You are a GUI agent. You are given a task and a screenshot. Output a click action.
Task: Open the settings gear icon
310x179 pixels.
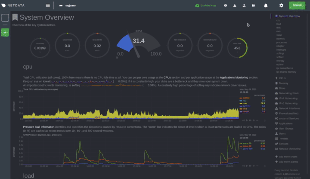click(x=281, y=6)
